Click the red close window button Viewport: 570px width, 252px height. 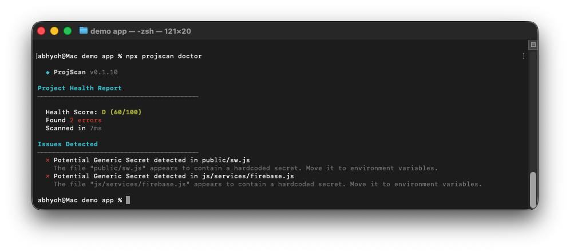click(41, 31)
